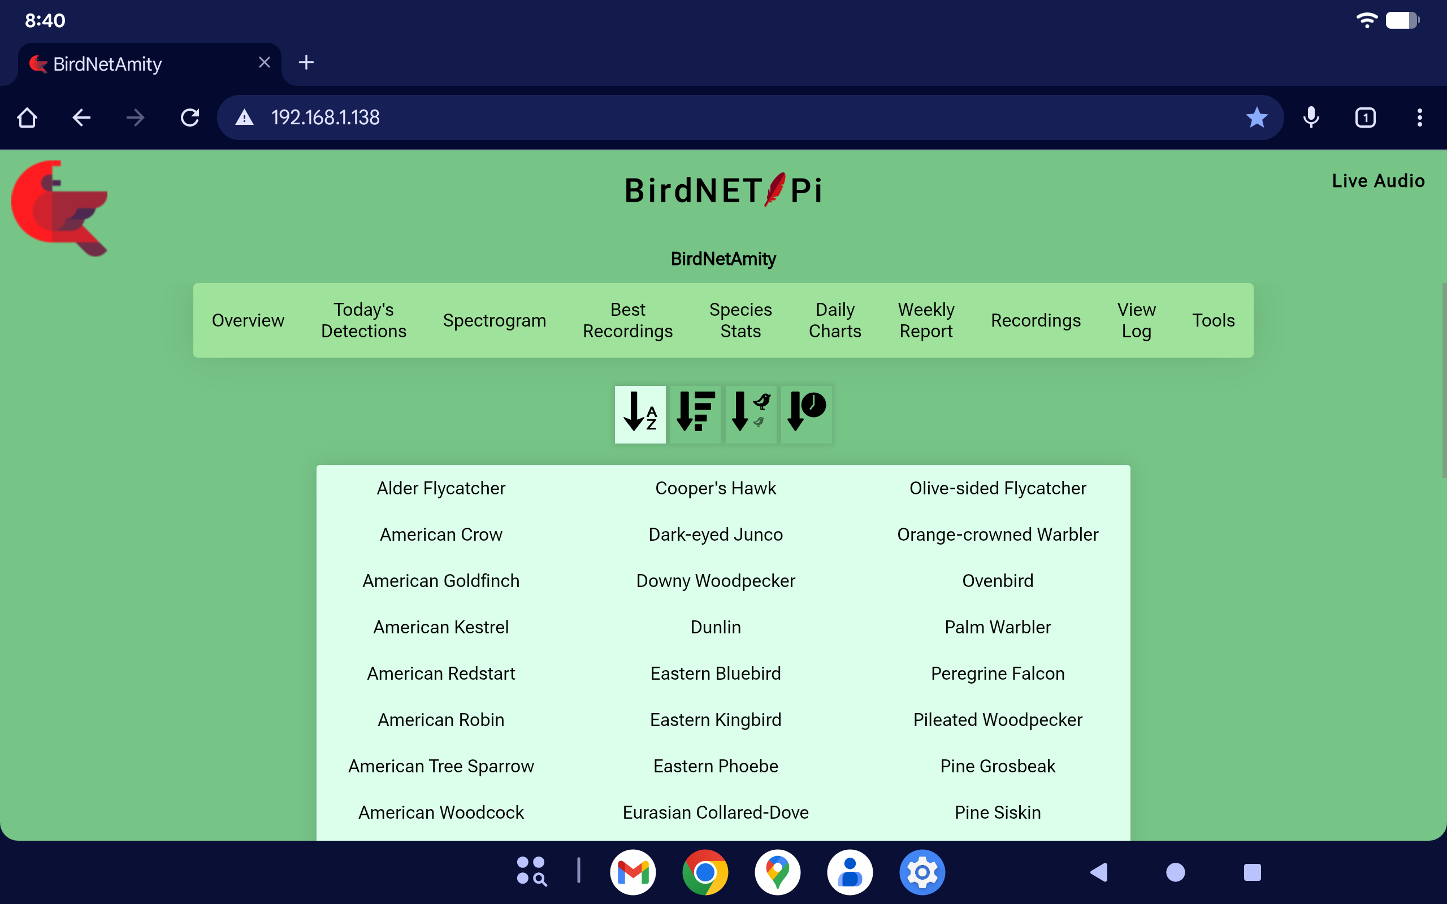Switch to Daily Charts view
Image resolution: width=1447 pixels, height=904 pixels.
click(x=835, y=320)
